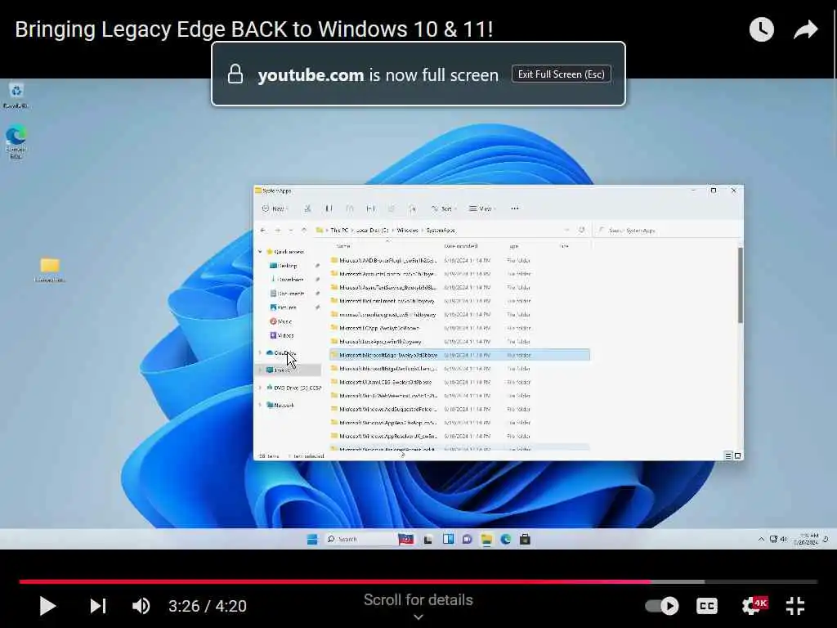This screenshot has width=837, height=628.
Task: Switch to large icons view in the Explorer status bar
Action: click(x=737, y=455)
